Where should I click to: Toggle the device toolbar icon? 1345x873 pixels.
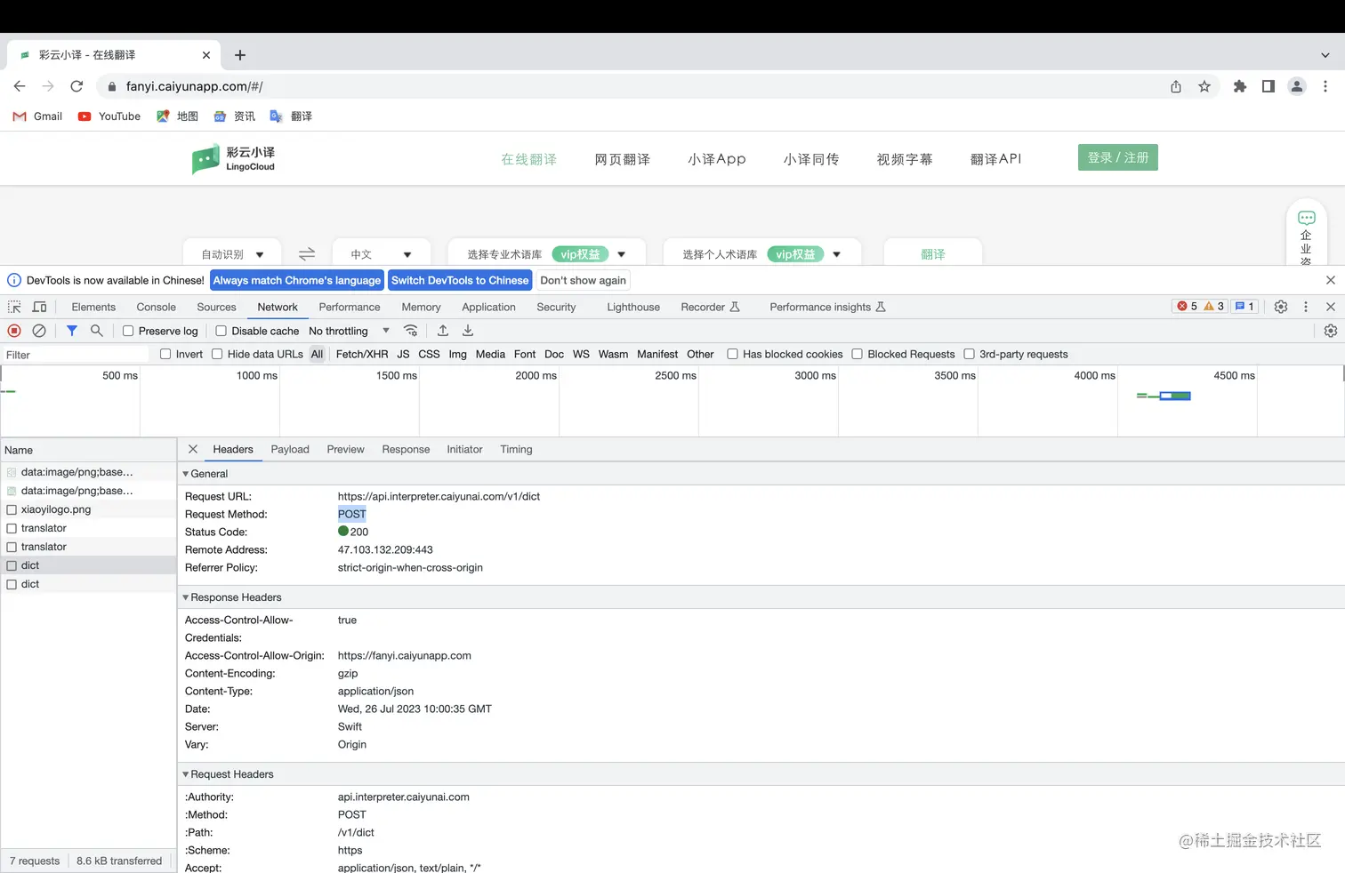(39, 307)
